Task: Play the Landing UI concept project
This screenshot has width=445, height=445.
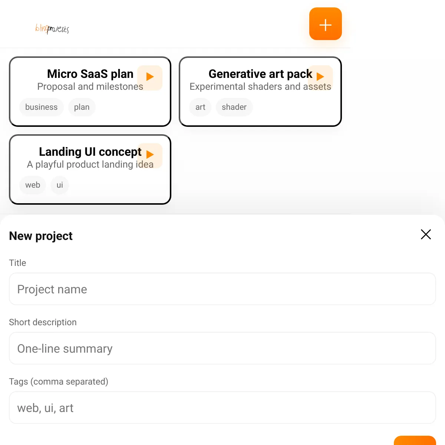Action: pyautogui.click(x=150, y=156)
